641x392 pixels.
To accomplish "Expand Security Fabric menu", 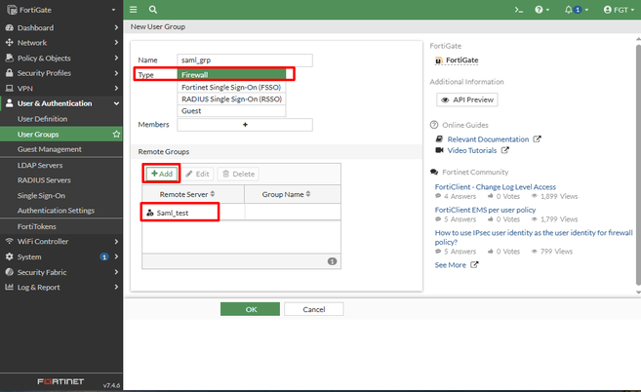I will [x=61, y=272].
